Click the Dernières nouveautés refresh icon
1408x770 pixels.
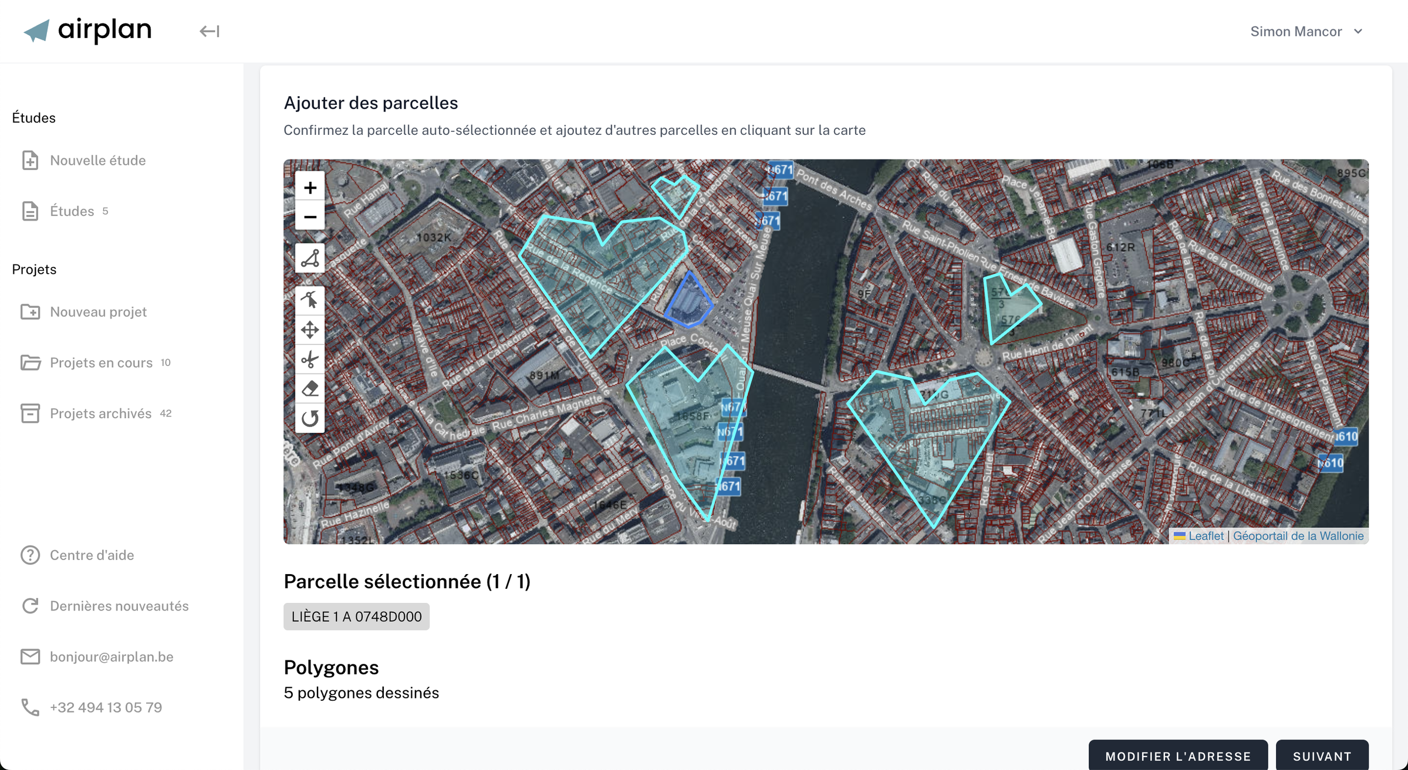[30, 606]
